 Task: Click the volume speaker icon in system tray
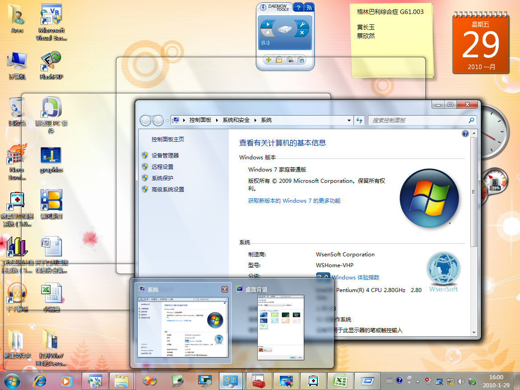point(461,381)
